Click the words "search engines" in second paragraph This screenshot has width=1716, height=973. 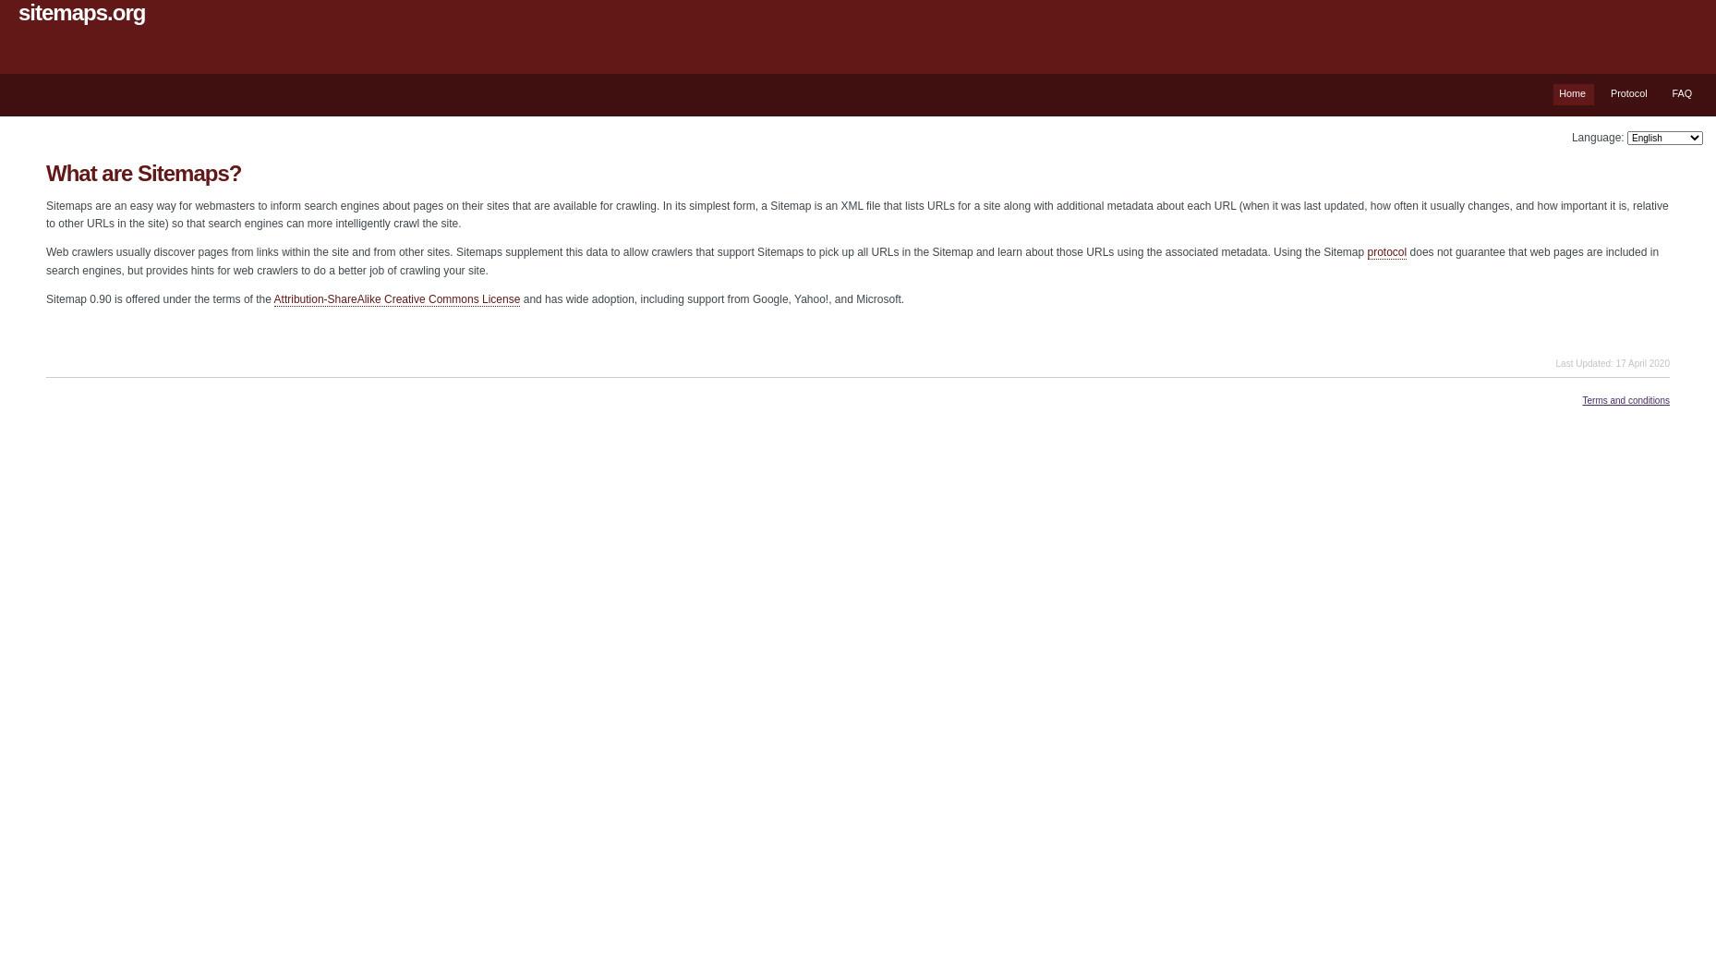83,272
